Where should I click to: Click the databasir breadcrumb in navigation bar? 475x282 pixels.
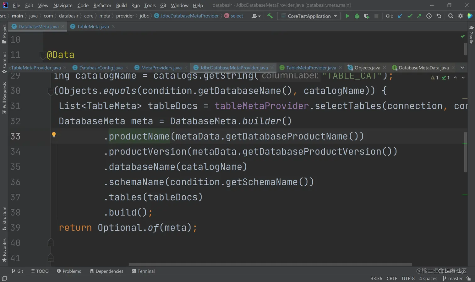[x=68, y=16]
